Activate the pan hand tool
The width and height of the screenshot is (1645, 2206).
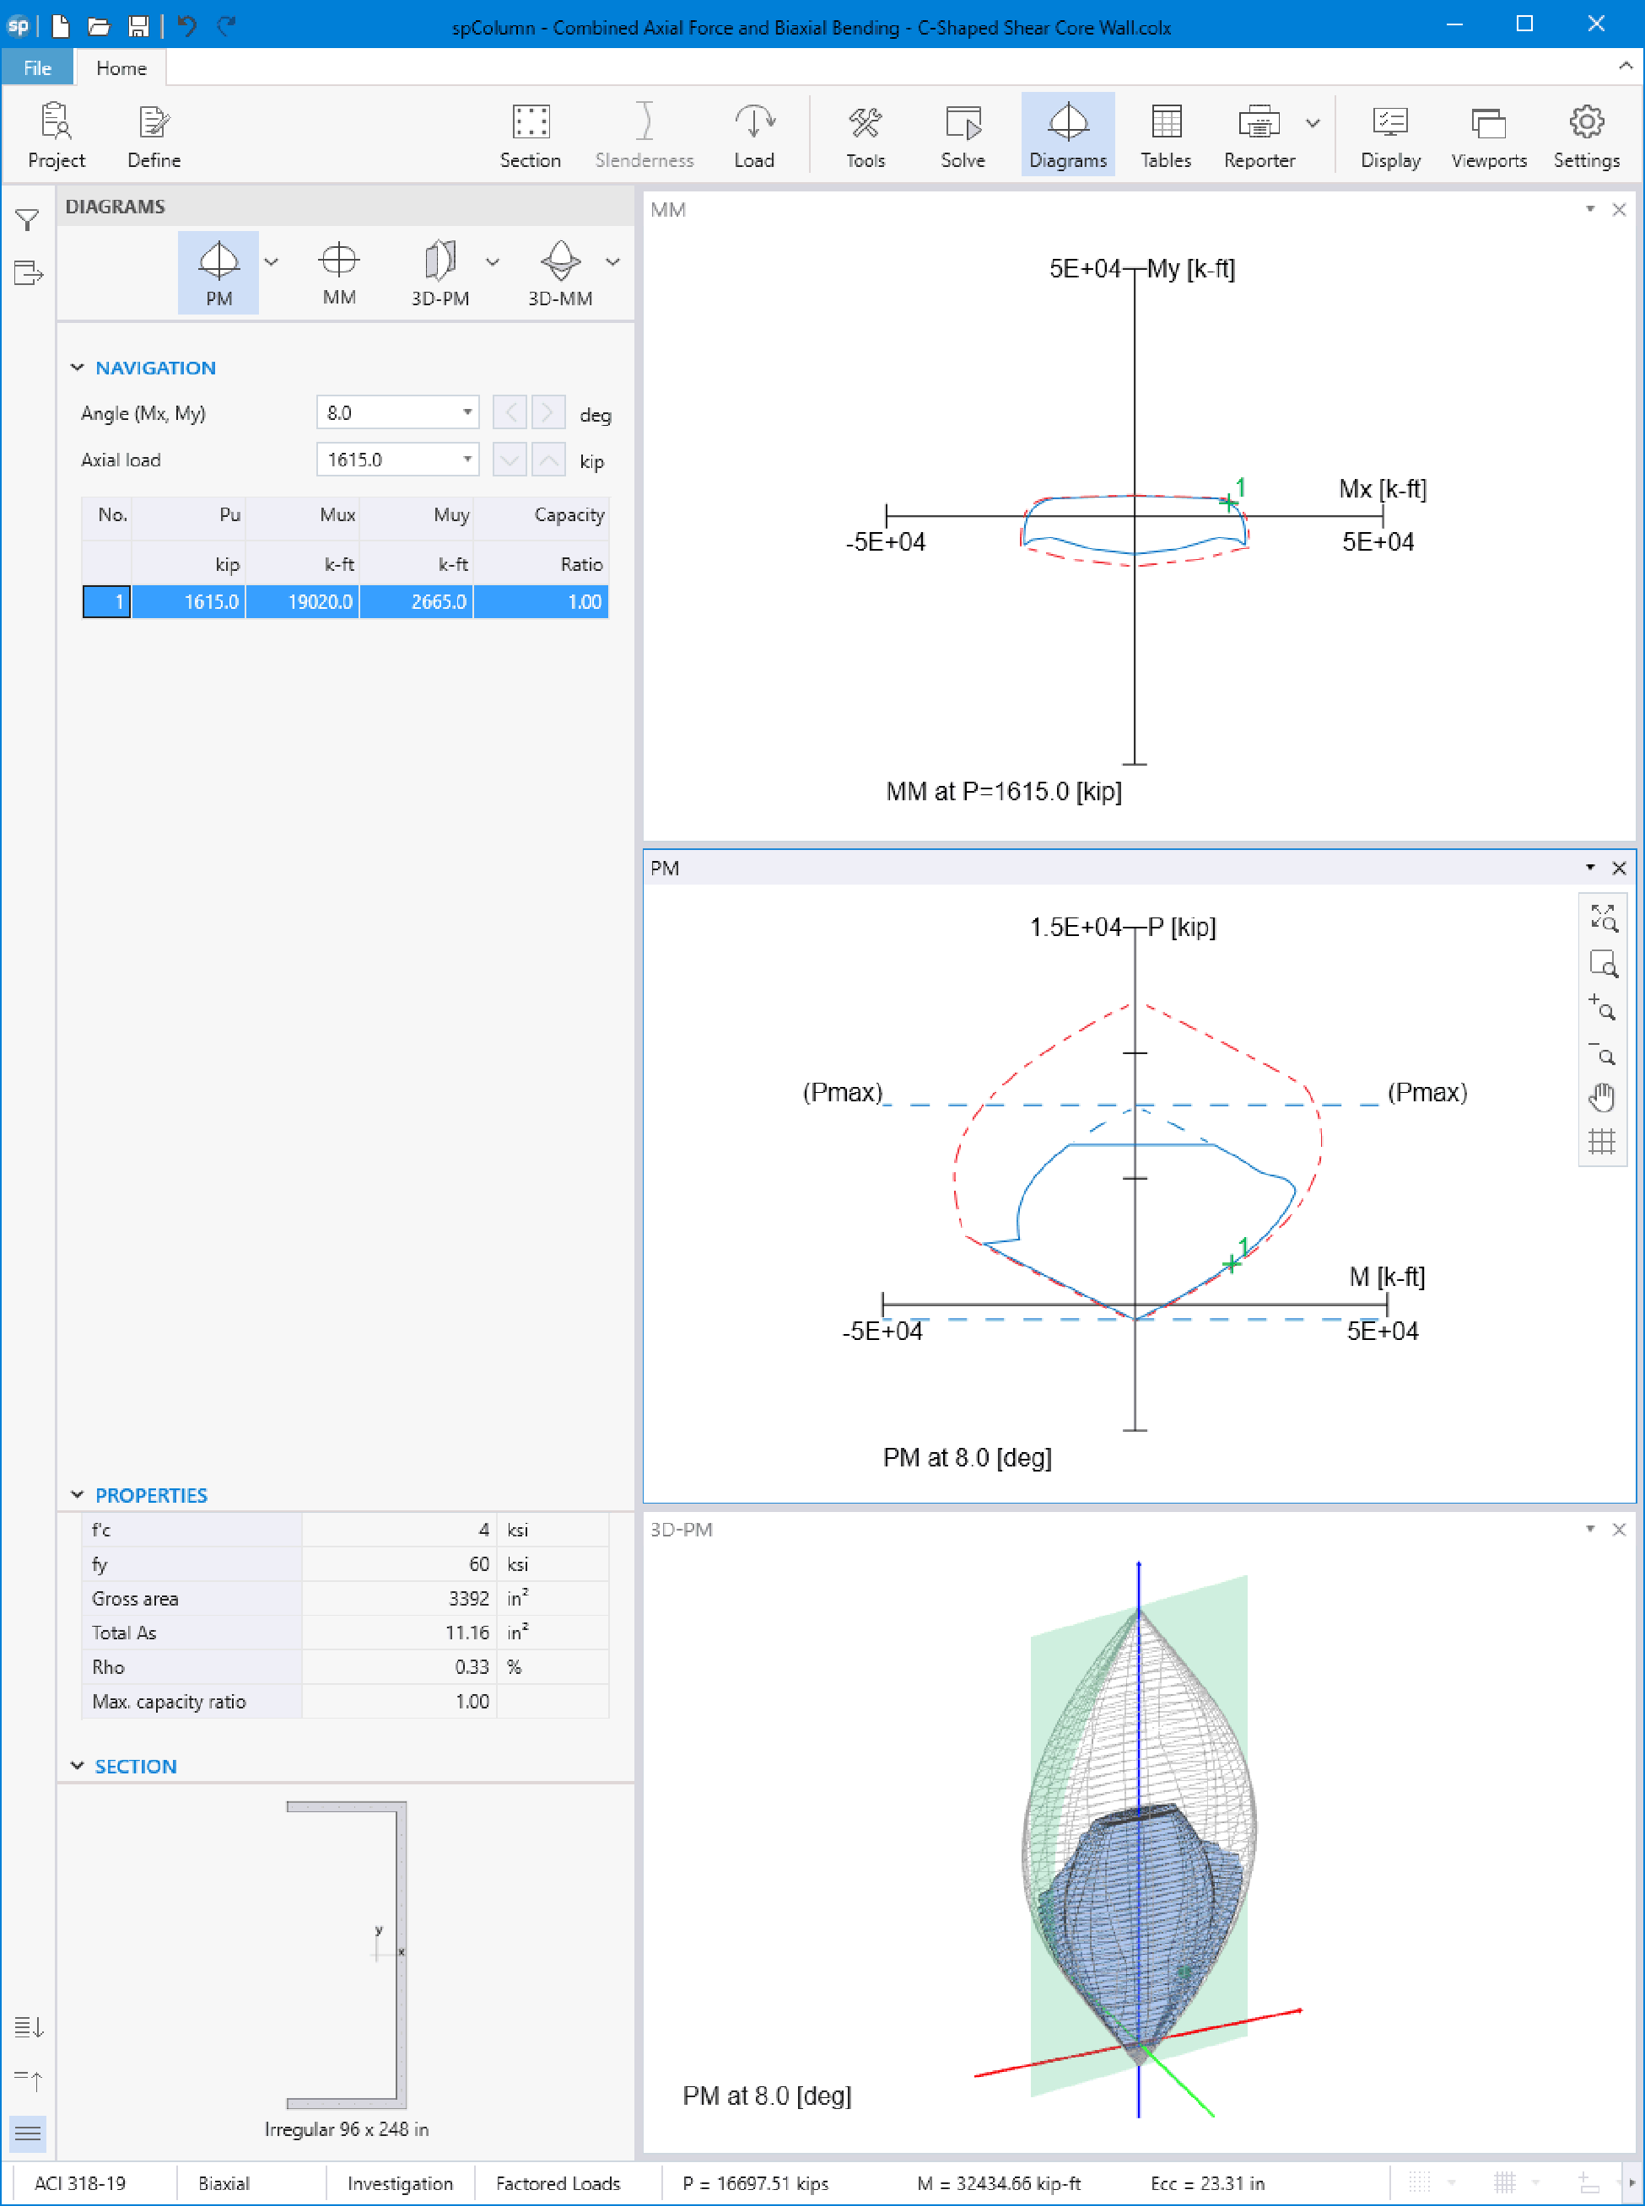point(1601,1097)
